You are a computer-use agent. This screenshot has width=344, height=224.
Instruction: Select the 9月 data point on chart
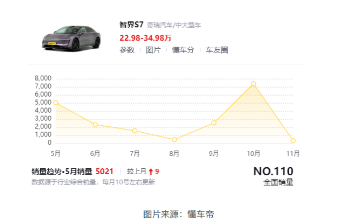[214, 123]
